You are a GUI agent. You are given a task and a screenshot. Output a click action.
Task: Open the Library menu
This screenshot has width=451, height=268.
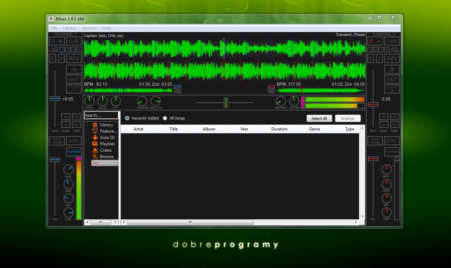(69, 28)
